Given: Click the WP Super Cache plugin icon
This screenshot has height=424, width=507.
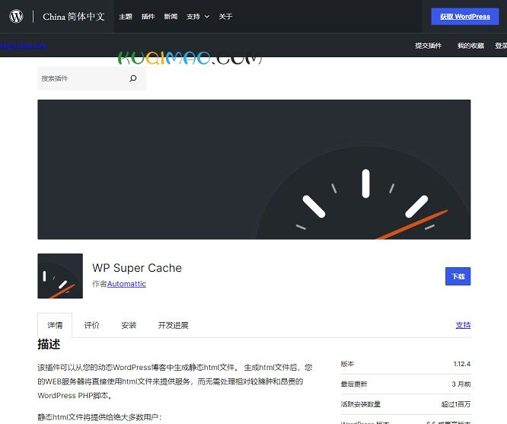Looking at the screenshot, I should tap(60, 276).
